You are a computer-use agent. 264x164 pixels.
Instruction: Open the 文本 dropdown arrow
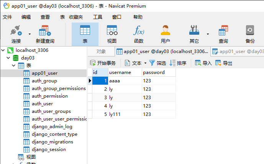(145, 63)
